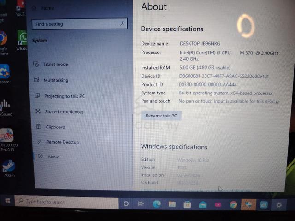Viewport: 295px width, 221px height.
Task: Click the Windows specifications heading
Action: point(174,147)
